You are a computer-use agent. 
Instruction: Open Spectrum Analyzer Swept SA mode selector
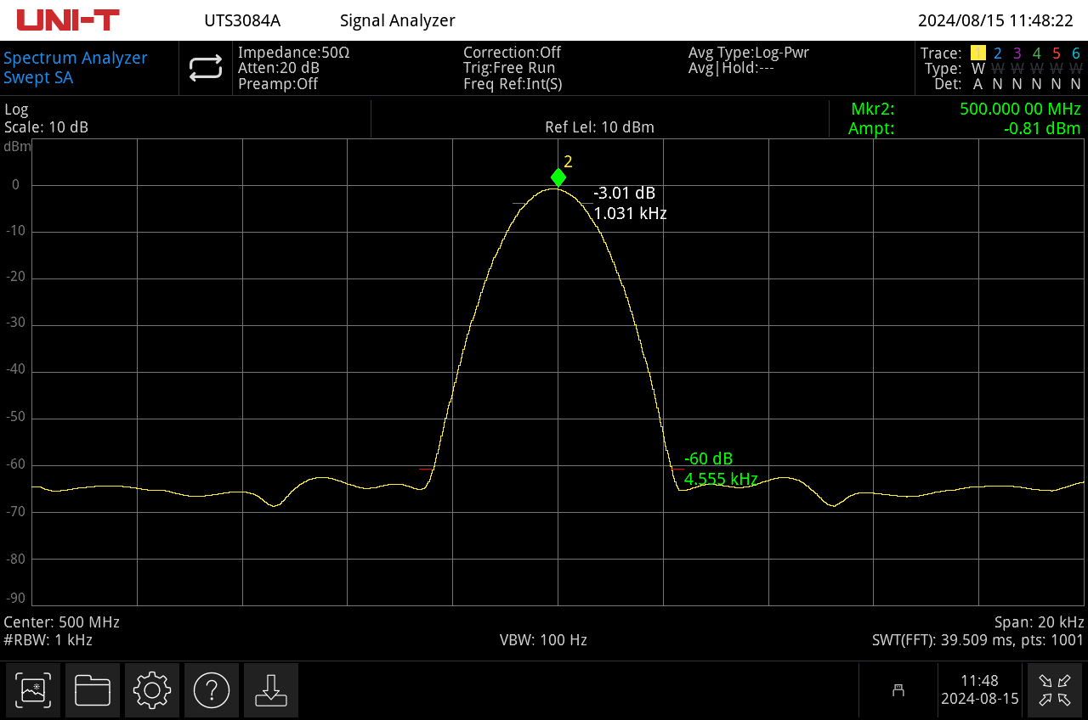pos(76,68)
